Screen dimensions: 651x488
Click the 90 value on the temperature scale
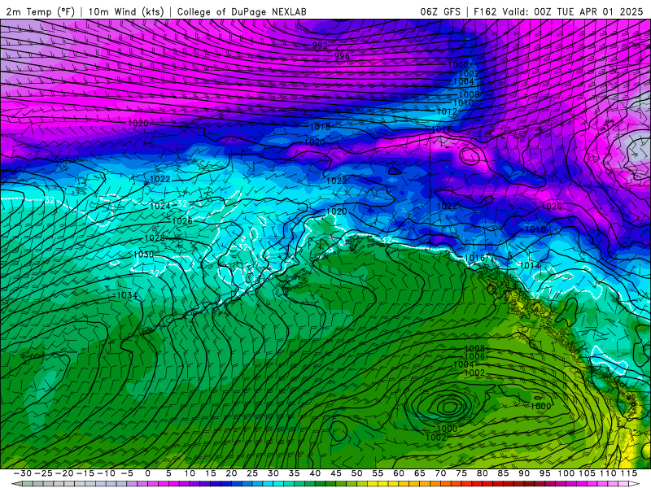pyautogui.click(x=524, y=473)
